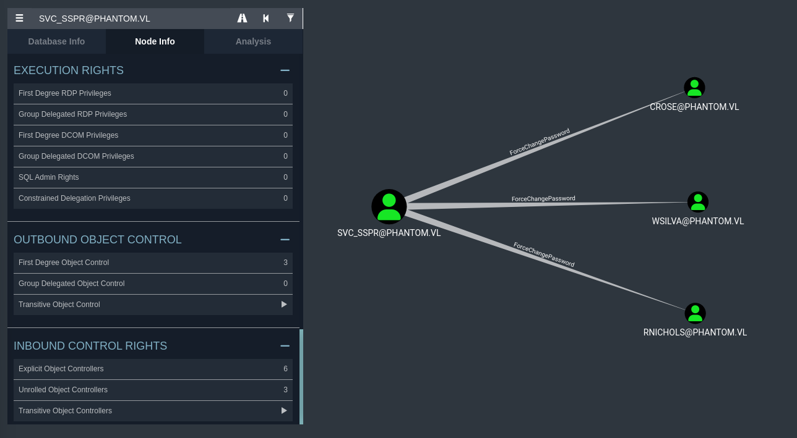Click First Degree Object Control row
797x438 pixels.
click(153, 263)
